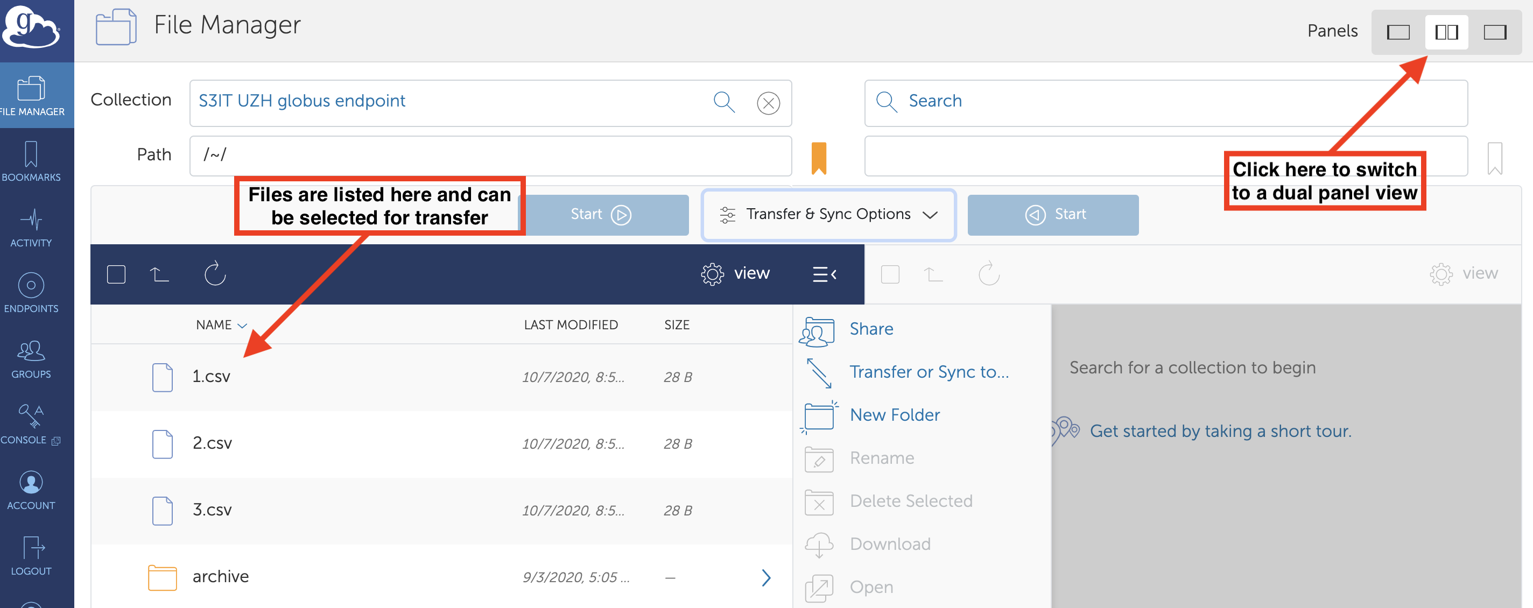Click the short tour link
Image resolution: width=1533 pixels, height=608 pixels.
point(1220,431)
